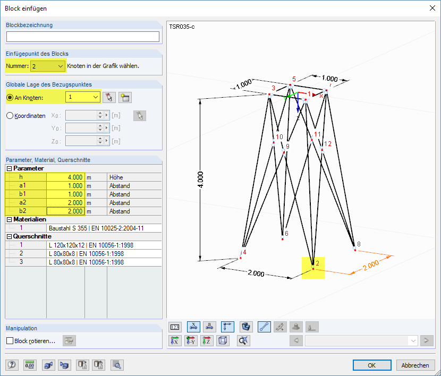This screenshot has height=376, width=441.
Task: Select the An Knoten radio button
Action: (x=10, y=97)
